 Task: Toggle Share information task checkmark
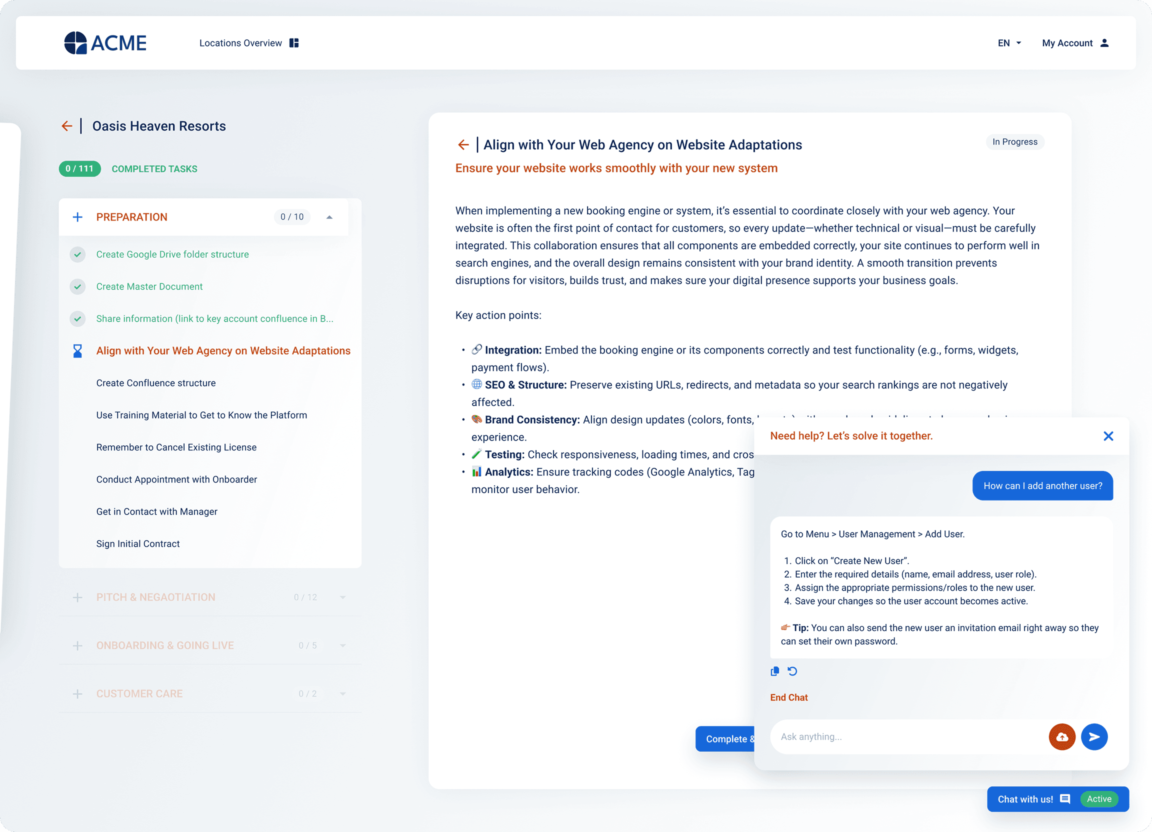(x=77, y=319)
